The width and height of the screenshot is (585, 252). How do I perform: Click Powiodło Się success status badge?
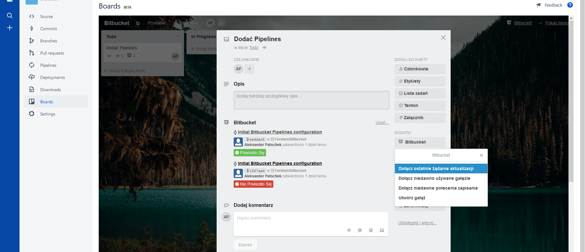(250, 153)
